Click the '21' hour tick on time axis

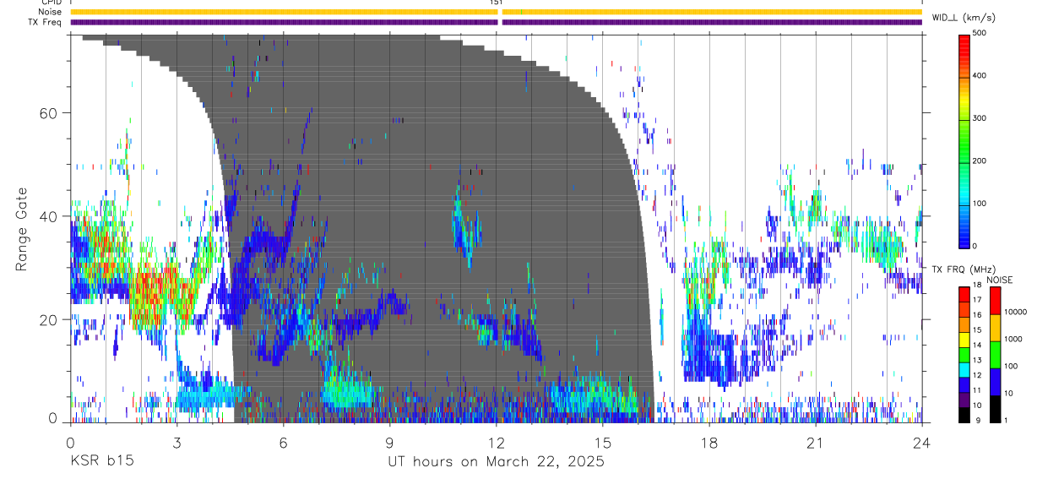click(x=816, y=442)
